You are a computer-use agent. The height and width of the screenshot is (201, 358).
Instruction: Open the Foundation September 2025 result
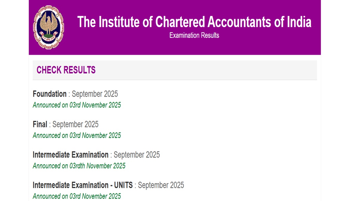click(x=50, y=94)
